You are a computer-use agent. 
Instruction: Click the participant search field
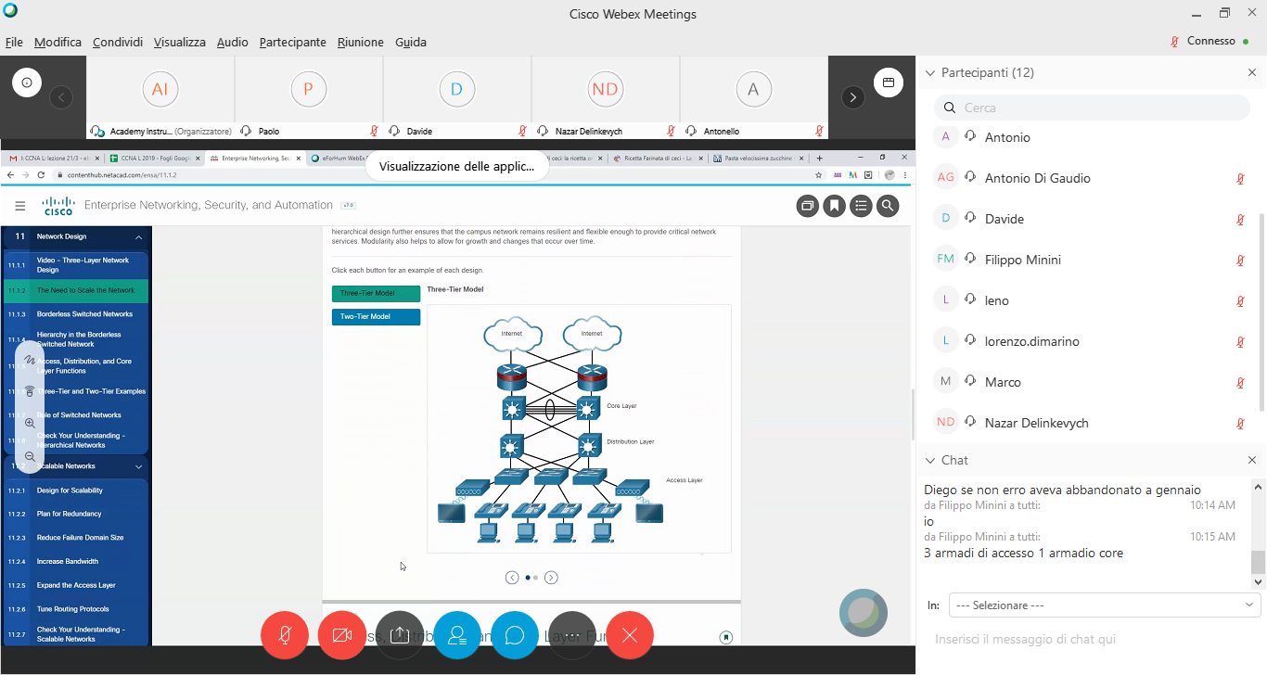click(1092, 108)
